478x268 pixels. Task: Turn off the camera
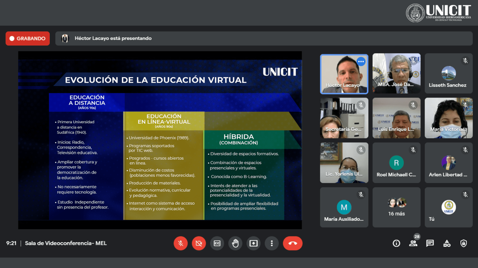pos(199,243)
